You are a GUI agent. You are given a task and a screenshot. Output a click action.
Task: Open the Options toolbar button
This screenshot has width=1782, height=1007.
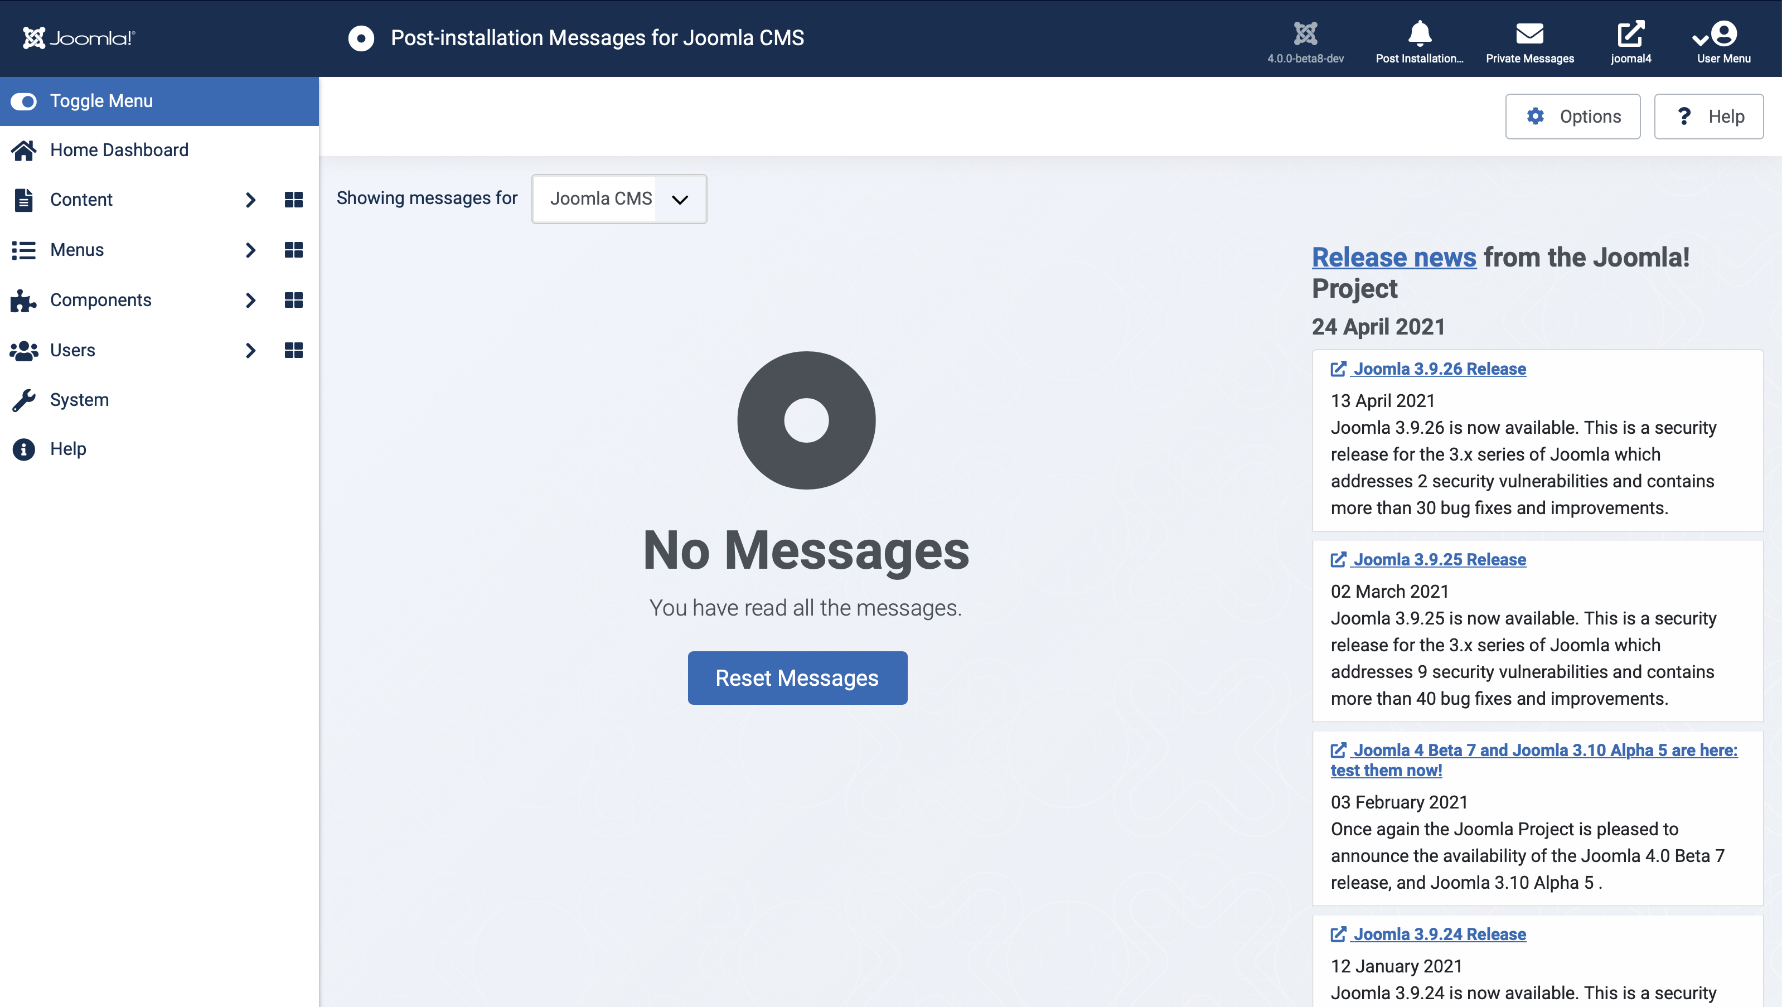[x=1572, y=116]
